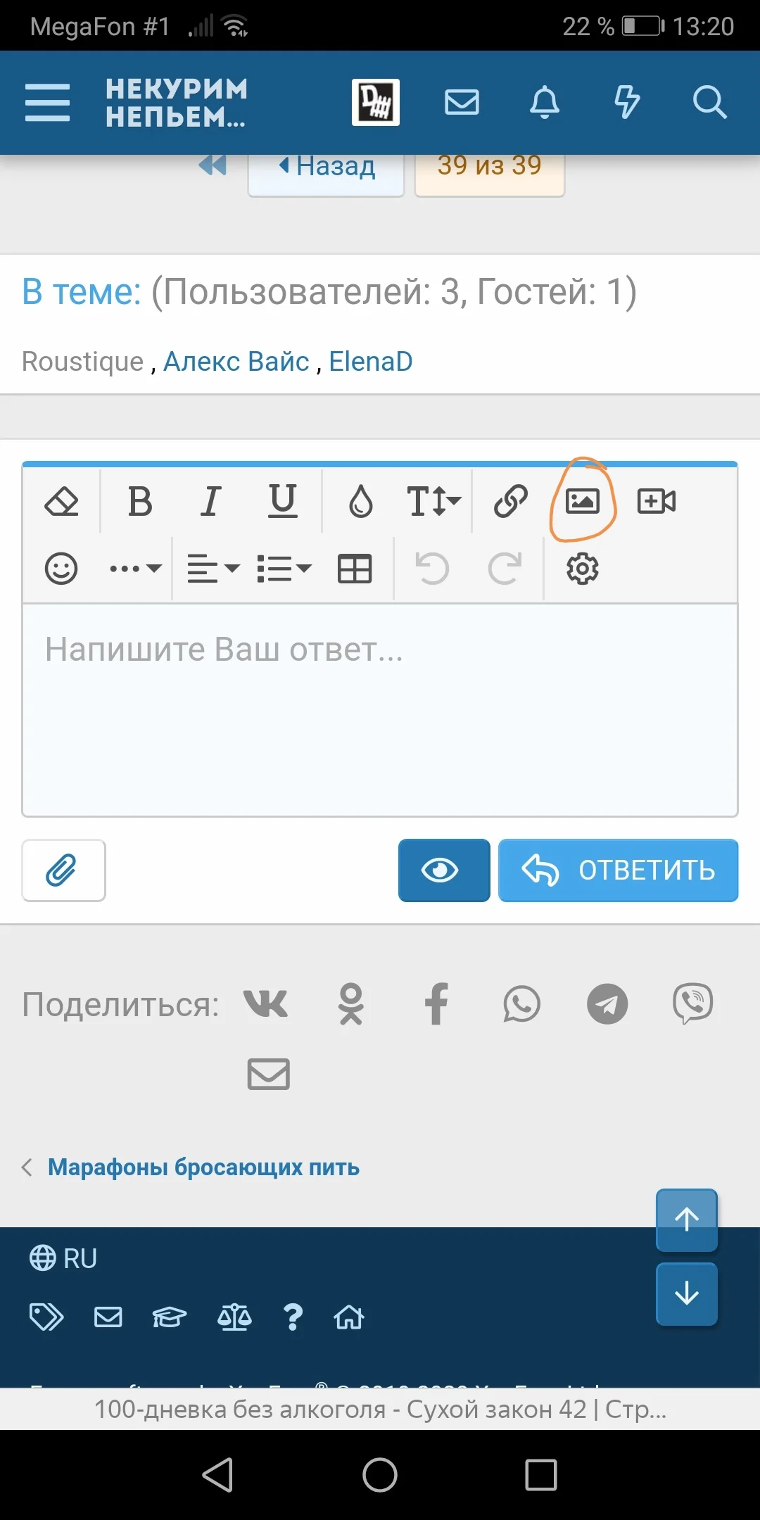The image size is (760, 1520).
Task: Open smilies emoji panel
Action: [x=61, y=569]
